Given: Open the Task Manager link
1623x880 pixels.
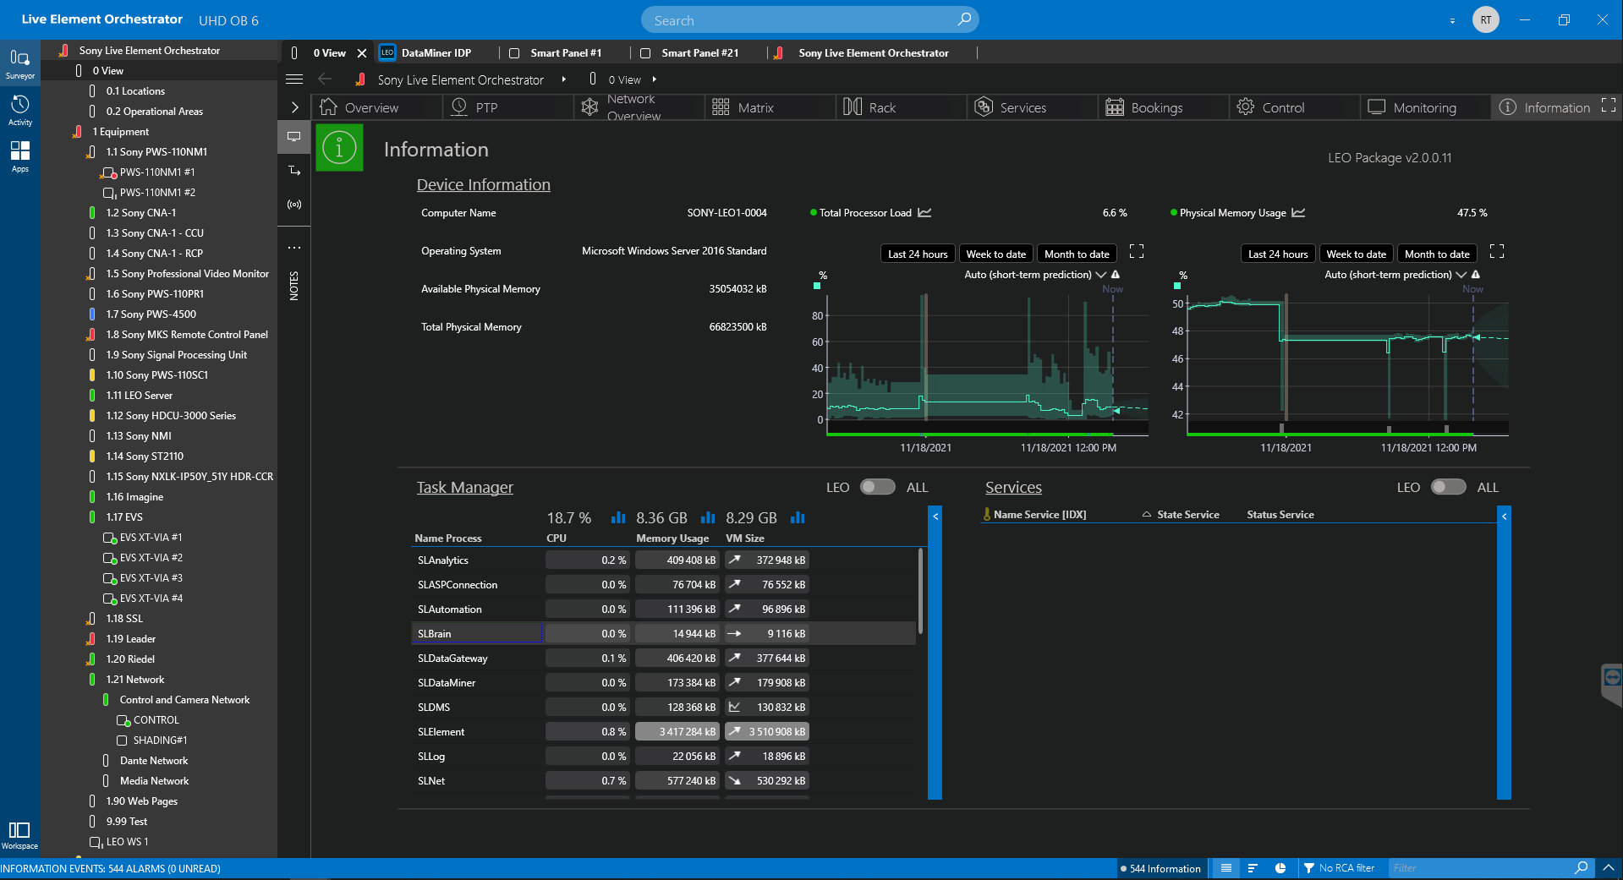Looking at the screenshot, I should click(x=464, y=487).
